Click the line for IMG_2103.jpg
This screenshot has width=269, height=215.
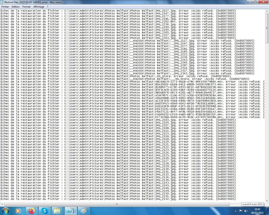coord(118,120)
